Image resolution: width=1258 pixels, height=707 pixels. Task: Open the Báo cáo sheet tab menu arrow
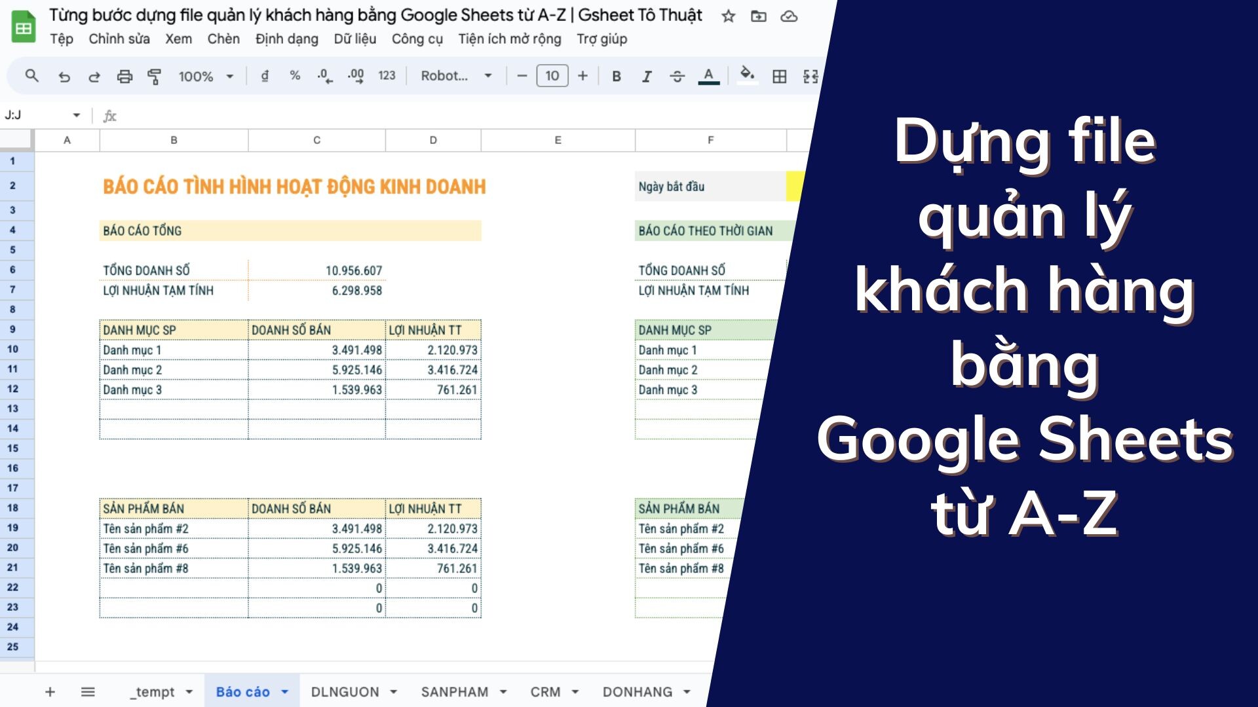[x=284, y=691]
